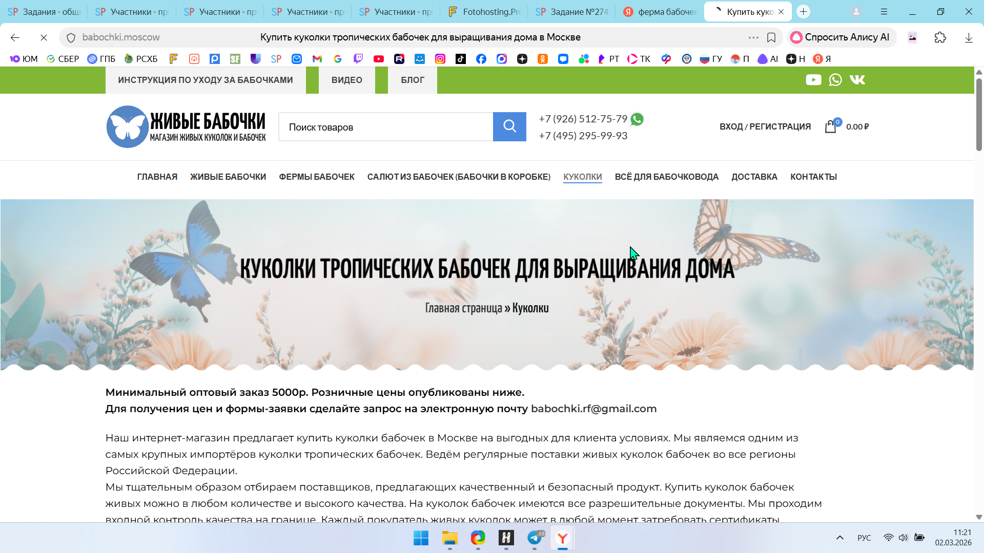
Task: Open browser extensions puzzle icon
Action: (940, 37)
